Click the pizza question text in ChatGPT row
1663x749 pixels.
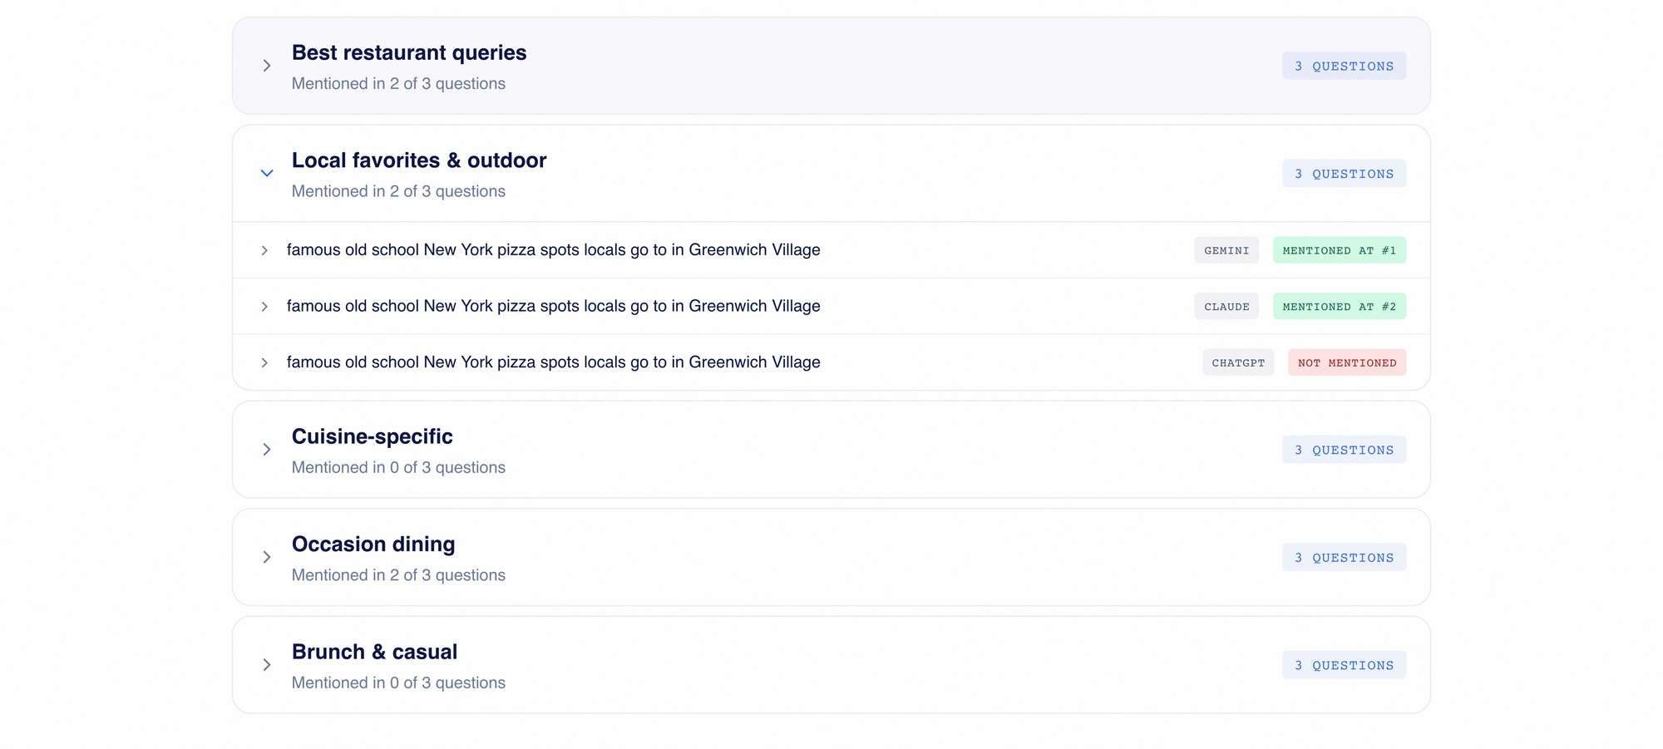click(x=554, y=362)
